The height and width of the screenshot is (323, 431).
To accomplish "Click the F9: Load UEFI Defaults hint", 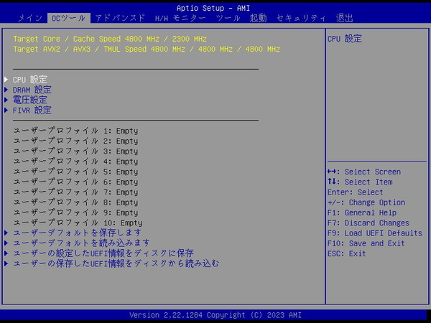I will 375,233.
